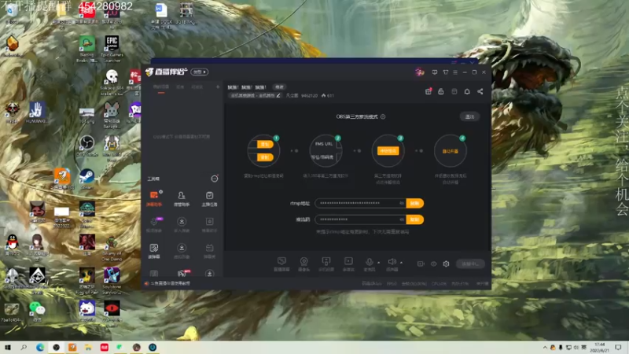Expand the microphone volume arrow
Viewport: 629px width, 354px height.
(x=379, y=263)
